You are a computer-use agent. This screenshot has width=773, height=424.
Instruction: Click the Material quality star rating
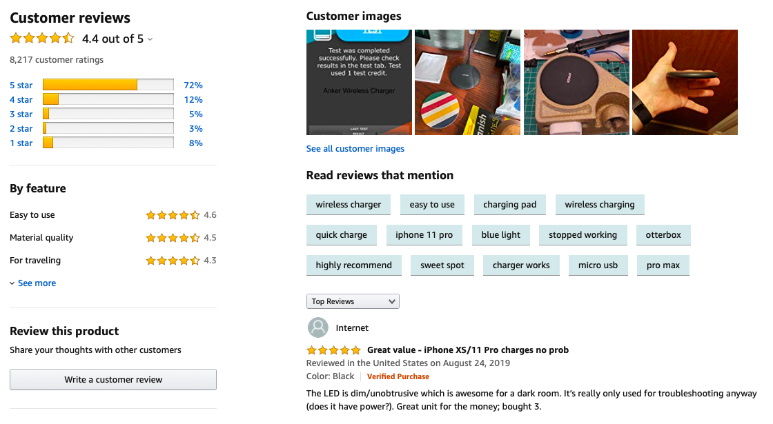[x=173, y=238]
